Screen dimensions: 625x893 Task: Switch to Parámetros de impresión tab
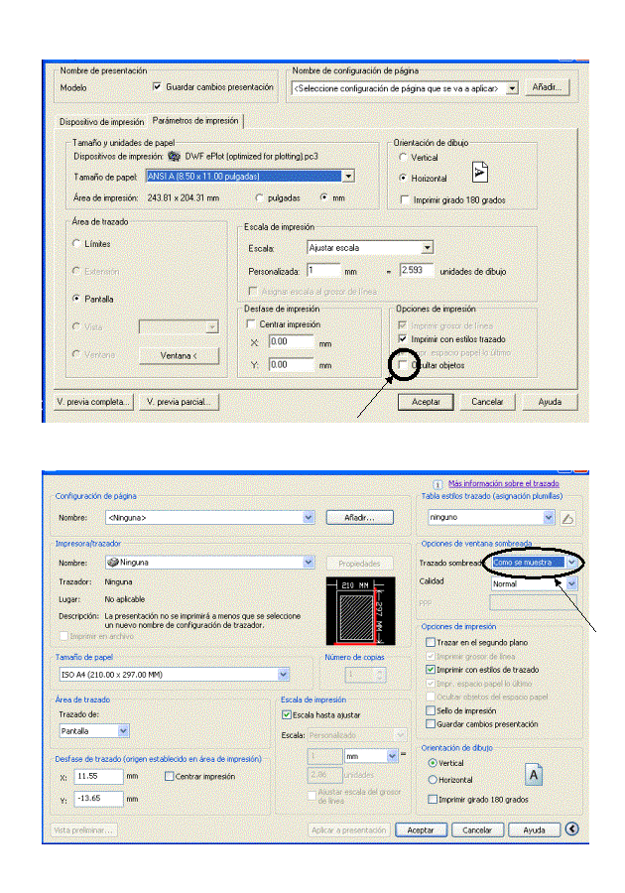(195, 121)
